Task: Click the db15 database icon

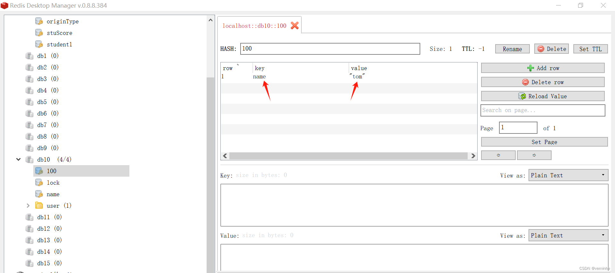Action: tap(29, 263)
